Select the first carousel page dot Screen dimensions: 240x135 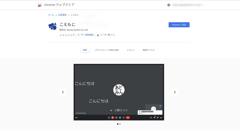point(118,124)
